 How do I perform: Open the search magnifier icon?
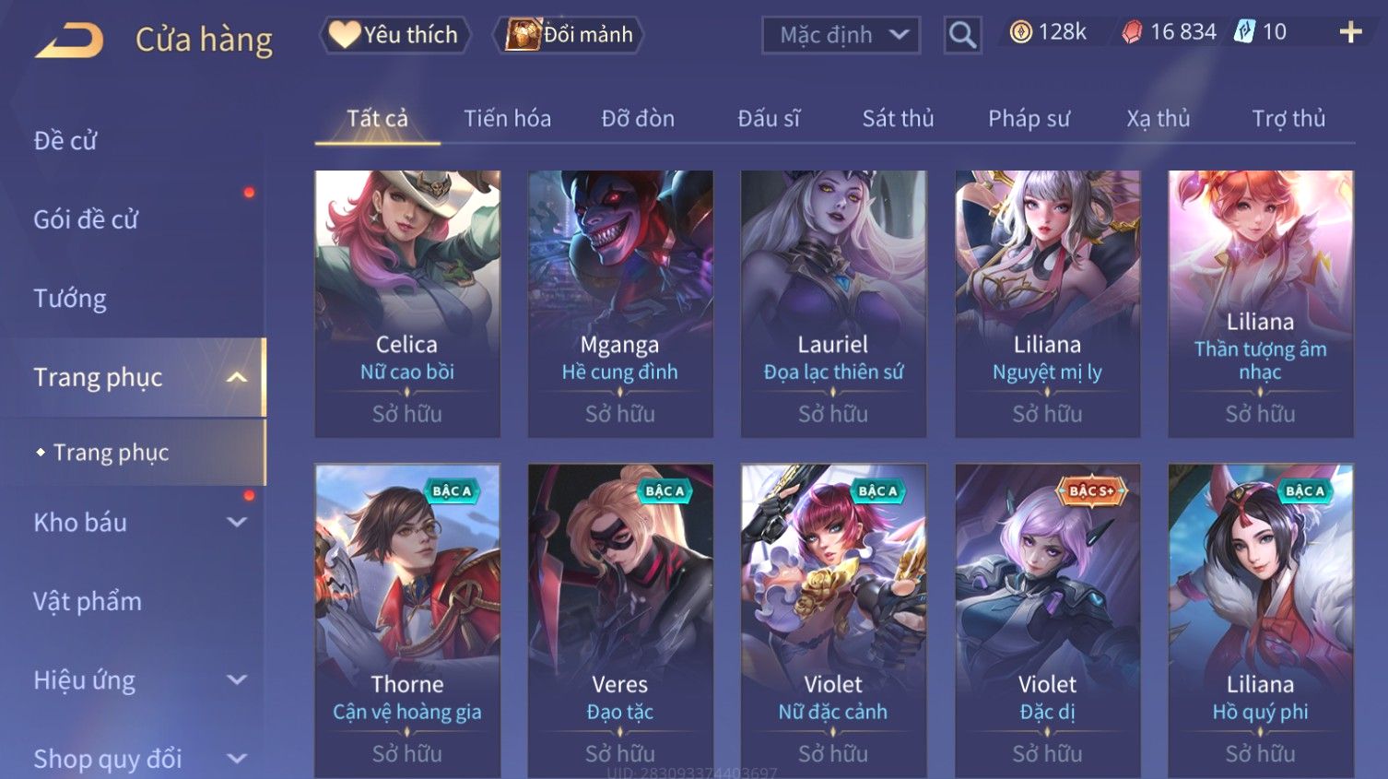point(962,35)
